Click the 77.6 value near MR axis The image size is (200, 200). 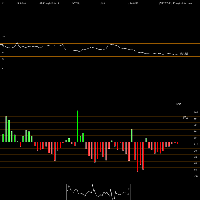pos(185,118)
